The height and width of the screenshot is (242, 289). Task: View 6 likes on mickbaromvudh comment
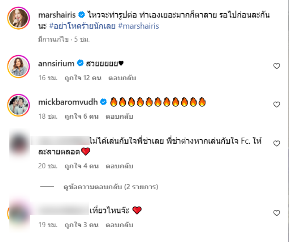point(82,116)
